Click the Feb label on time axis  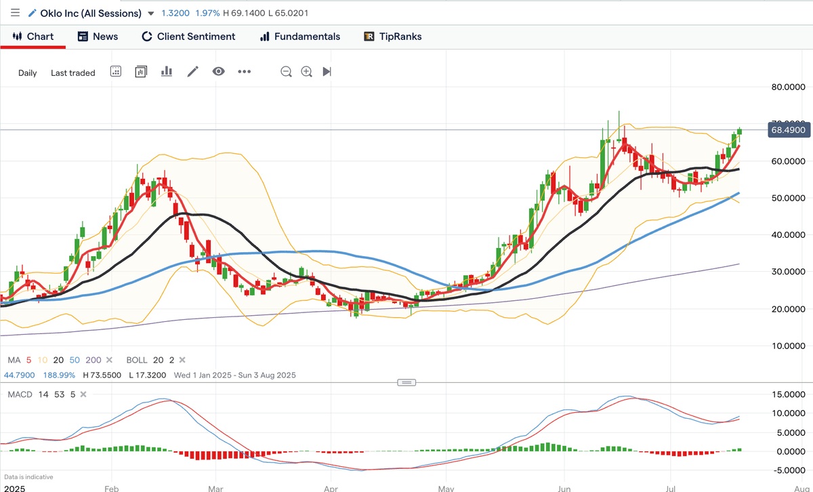coord(111,487)
